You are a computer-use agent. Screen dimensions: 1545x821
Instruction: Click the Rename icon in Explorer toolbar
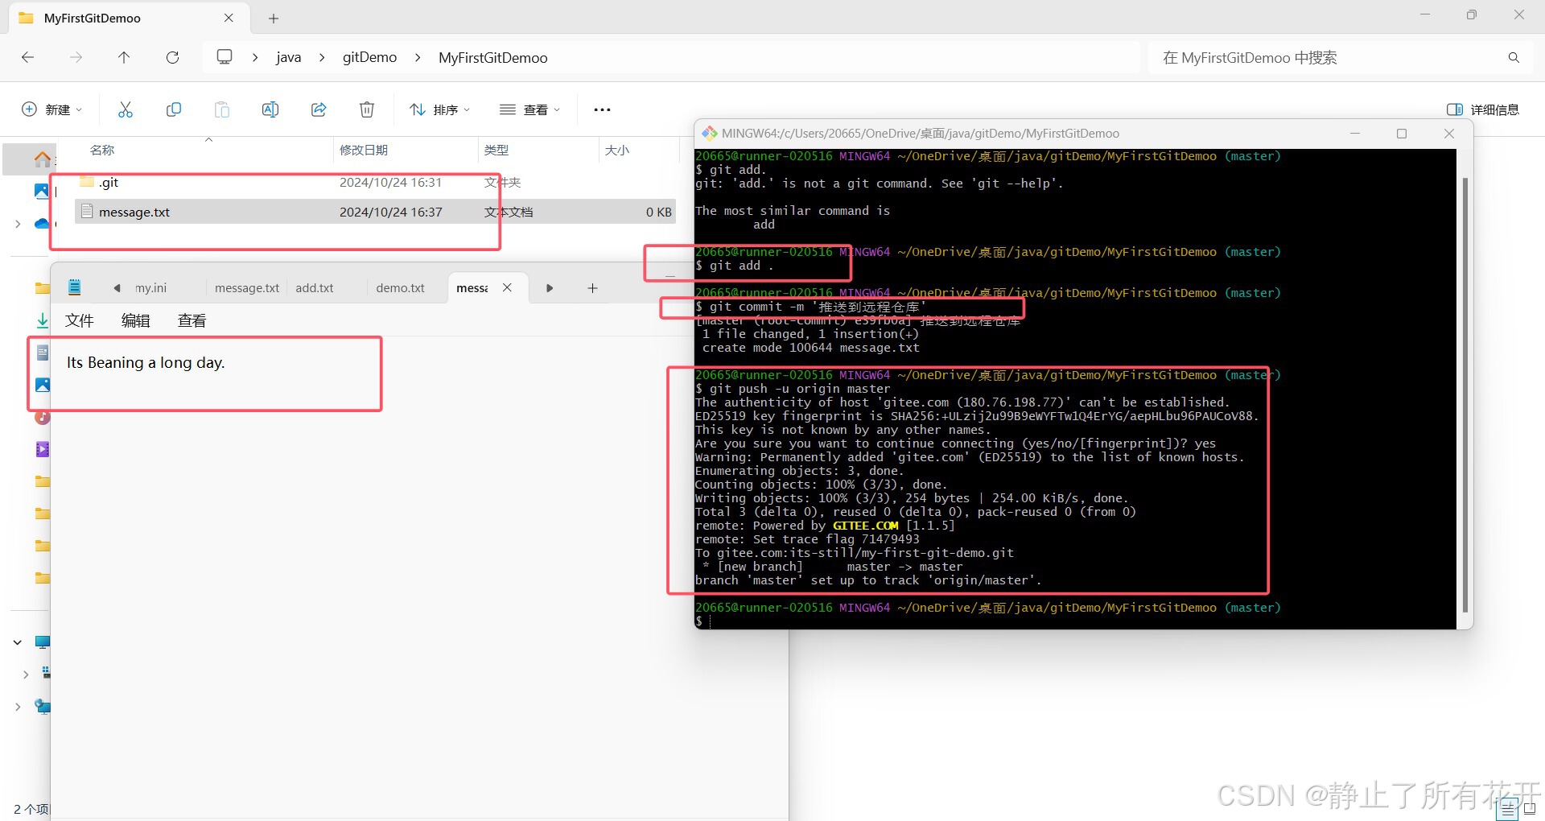pos(270,109)
